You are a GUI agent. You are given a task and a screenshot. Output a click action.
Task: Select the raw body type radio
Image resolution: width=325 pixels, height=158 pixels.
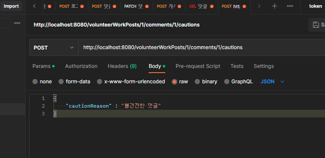point(174,82)
